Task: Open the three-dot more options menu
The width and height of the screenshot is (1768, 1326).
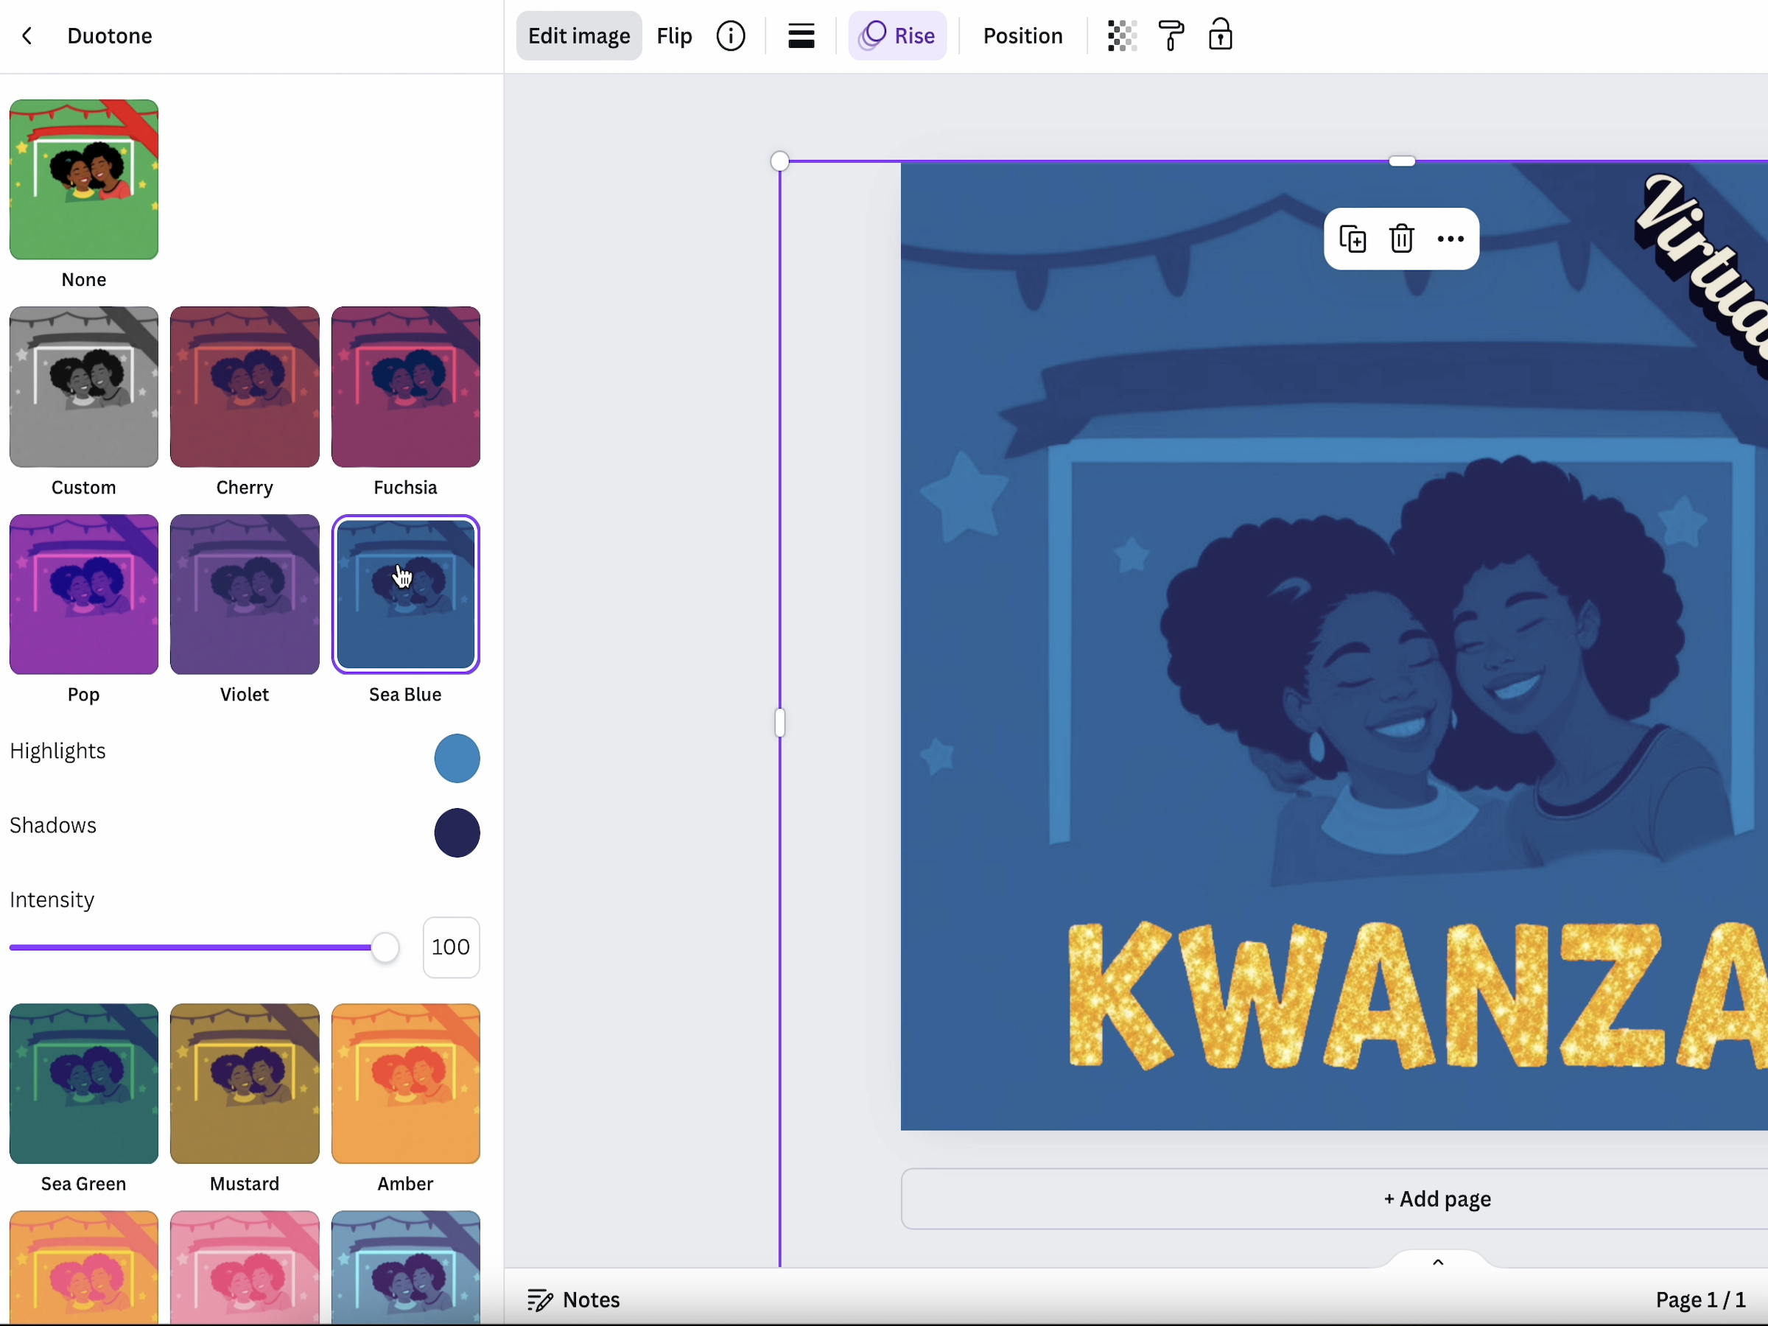Action: tap(1450, 239)
